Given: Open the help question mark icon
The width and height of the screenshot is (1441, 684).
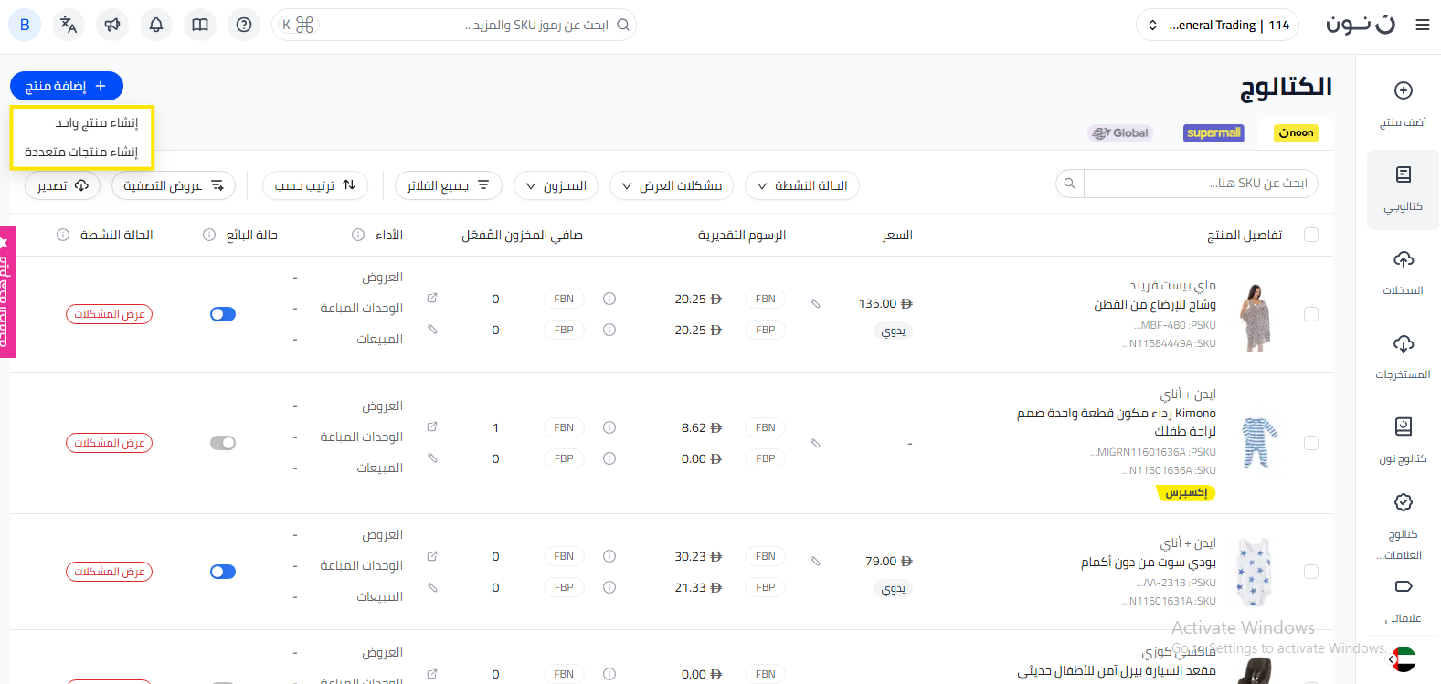Looking at the screenshot, I should coord(244,25).
